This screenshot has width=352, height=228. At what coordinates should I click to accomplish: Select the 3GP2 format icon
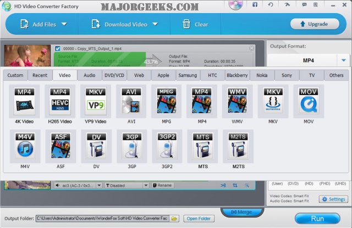[167, 146]
